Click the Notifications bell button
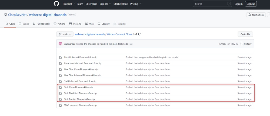270x116 pixels. click(256, 15)
